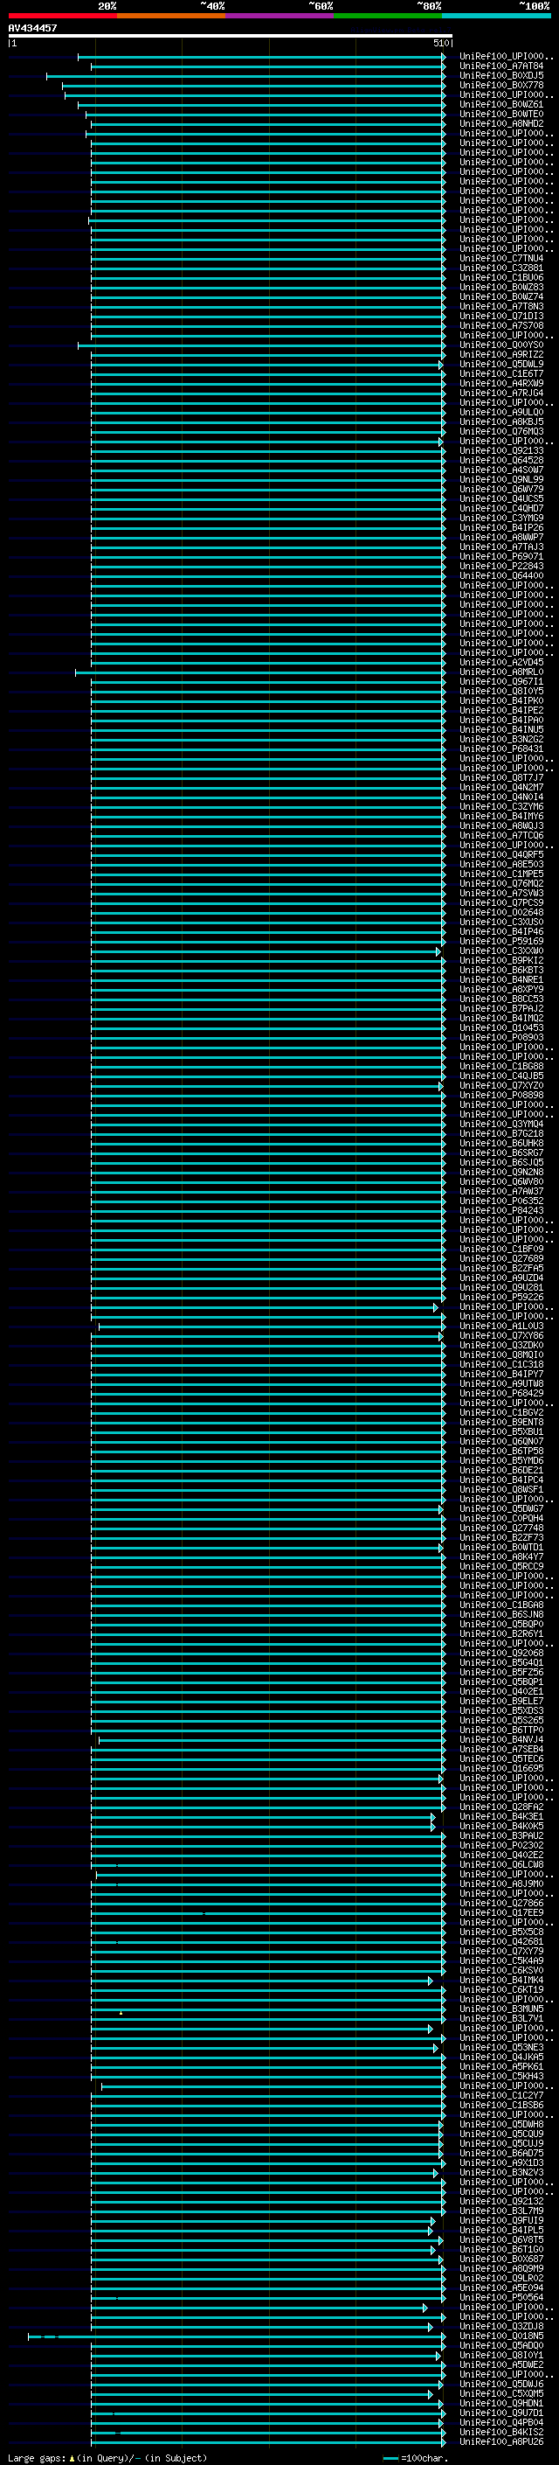Click hit label UniRef100_A2VD45
559x2465 pixels.
(x=500, y=662)
